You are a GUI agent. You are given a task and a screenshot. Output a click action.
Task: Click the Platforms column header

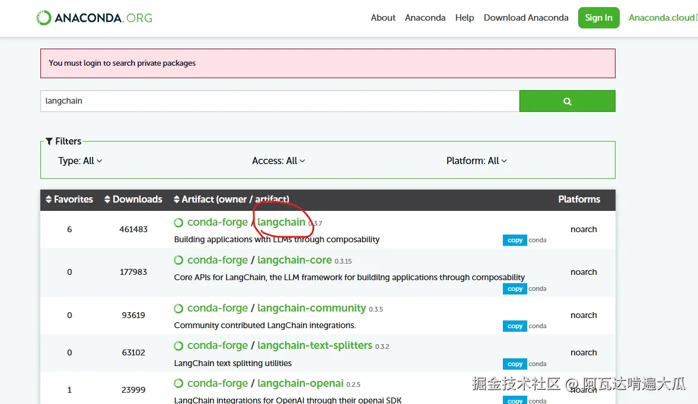click(x=579, y=200)
